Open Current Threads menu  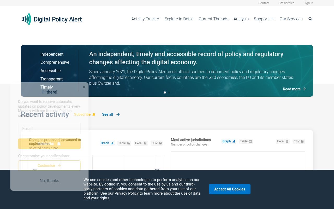pos(213,19)
